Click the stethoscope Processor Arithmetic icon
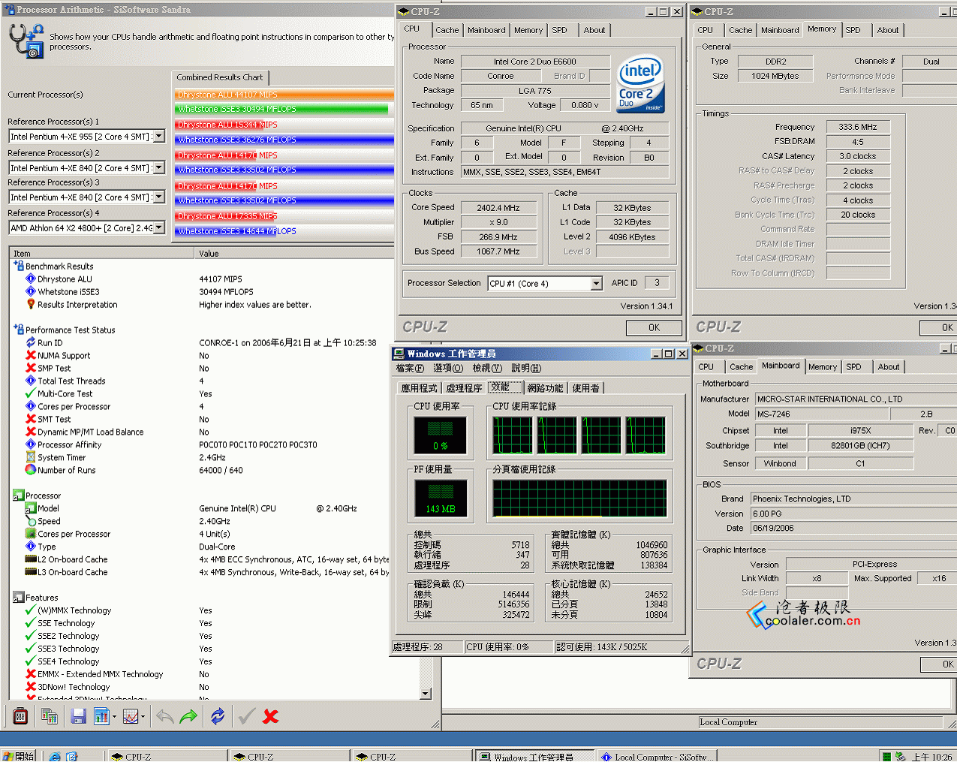The height and width of the screenshot is (762, 957). pyautogui.click(x=26, y=41)
